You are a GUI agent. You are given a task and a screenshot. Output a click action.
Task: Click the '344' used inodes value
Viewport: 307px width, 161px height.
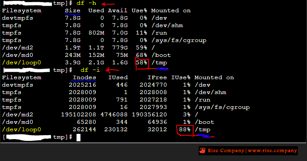click(x=122, y=122)
